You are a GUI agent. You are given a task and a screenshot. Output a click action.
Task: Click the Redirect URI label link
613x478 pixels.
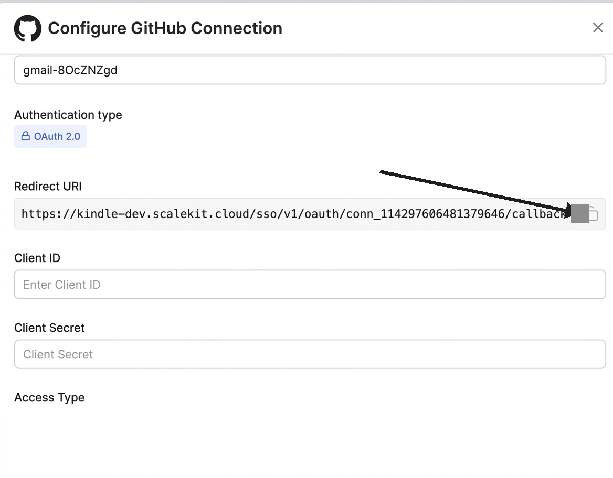coord(48,186)
